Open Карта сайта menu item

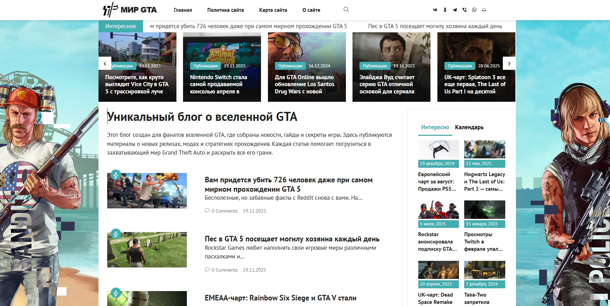273,10
